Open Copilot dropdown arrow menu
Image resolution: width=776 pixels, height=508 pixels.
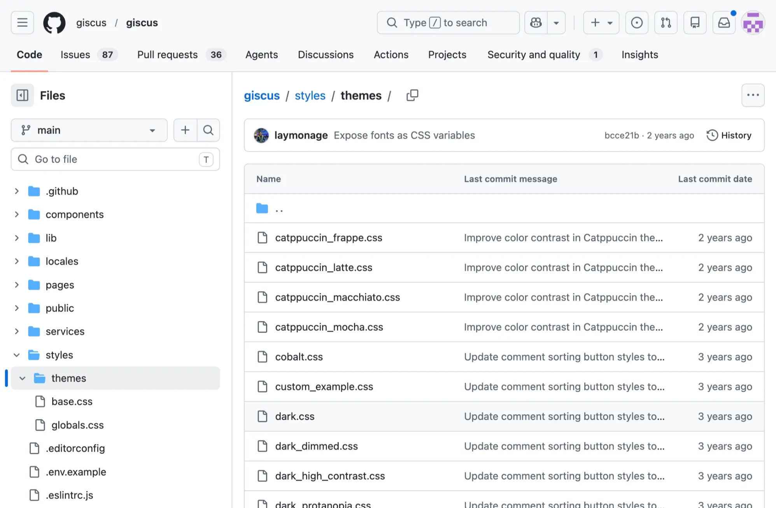[556, 23]
